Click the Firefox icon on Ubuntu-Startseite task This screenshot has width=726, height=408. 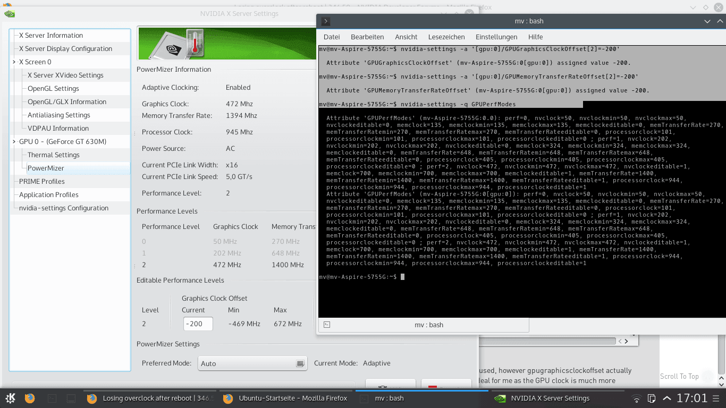point(228,398)
